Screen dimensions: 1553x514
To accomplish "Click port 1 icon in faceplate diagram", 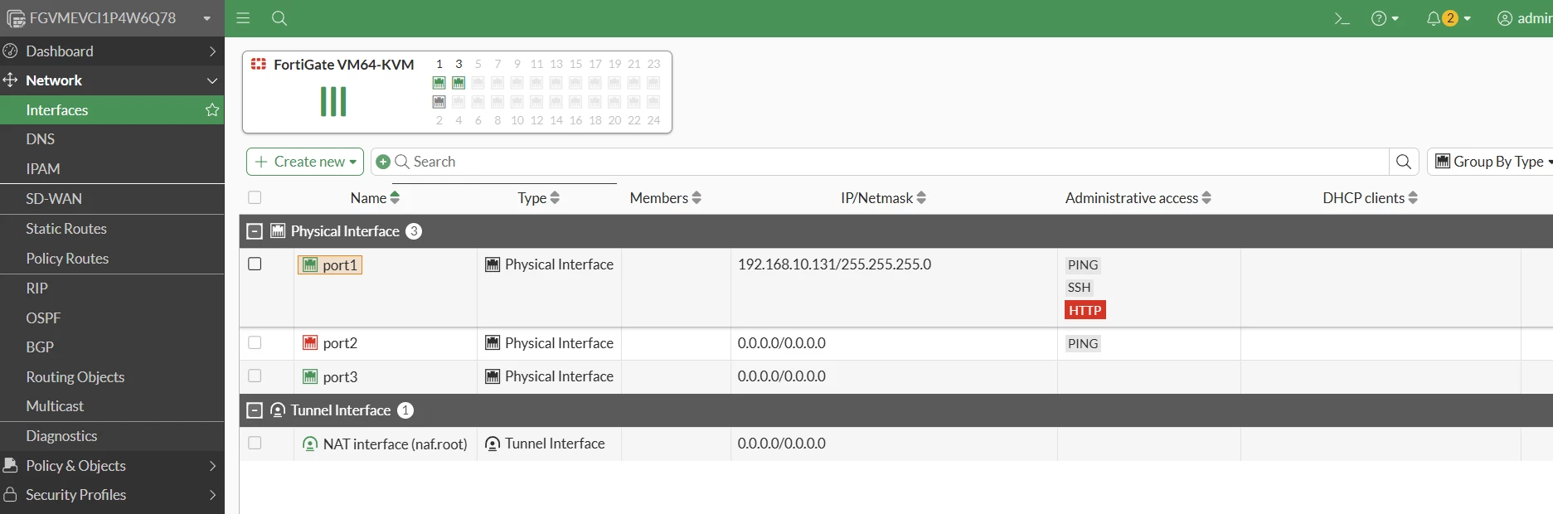I will (x=439, y=83).
